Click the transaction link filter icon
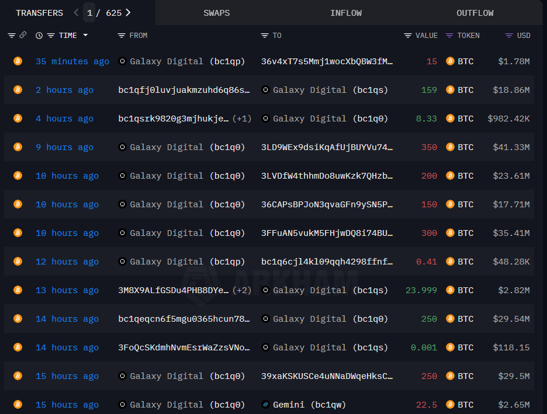Viewport: 547px width, 414px height. point(23,36)
